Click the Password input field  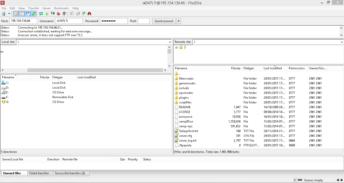click(114, 21)
